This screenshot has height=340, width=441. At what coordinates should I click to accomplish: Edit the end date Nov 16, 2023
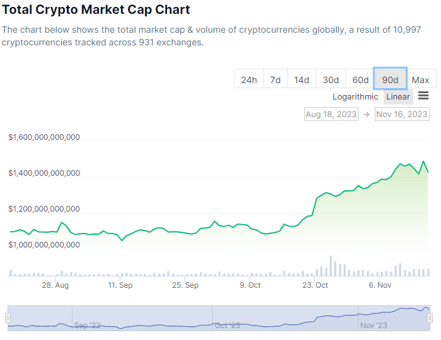pos(401,114)
